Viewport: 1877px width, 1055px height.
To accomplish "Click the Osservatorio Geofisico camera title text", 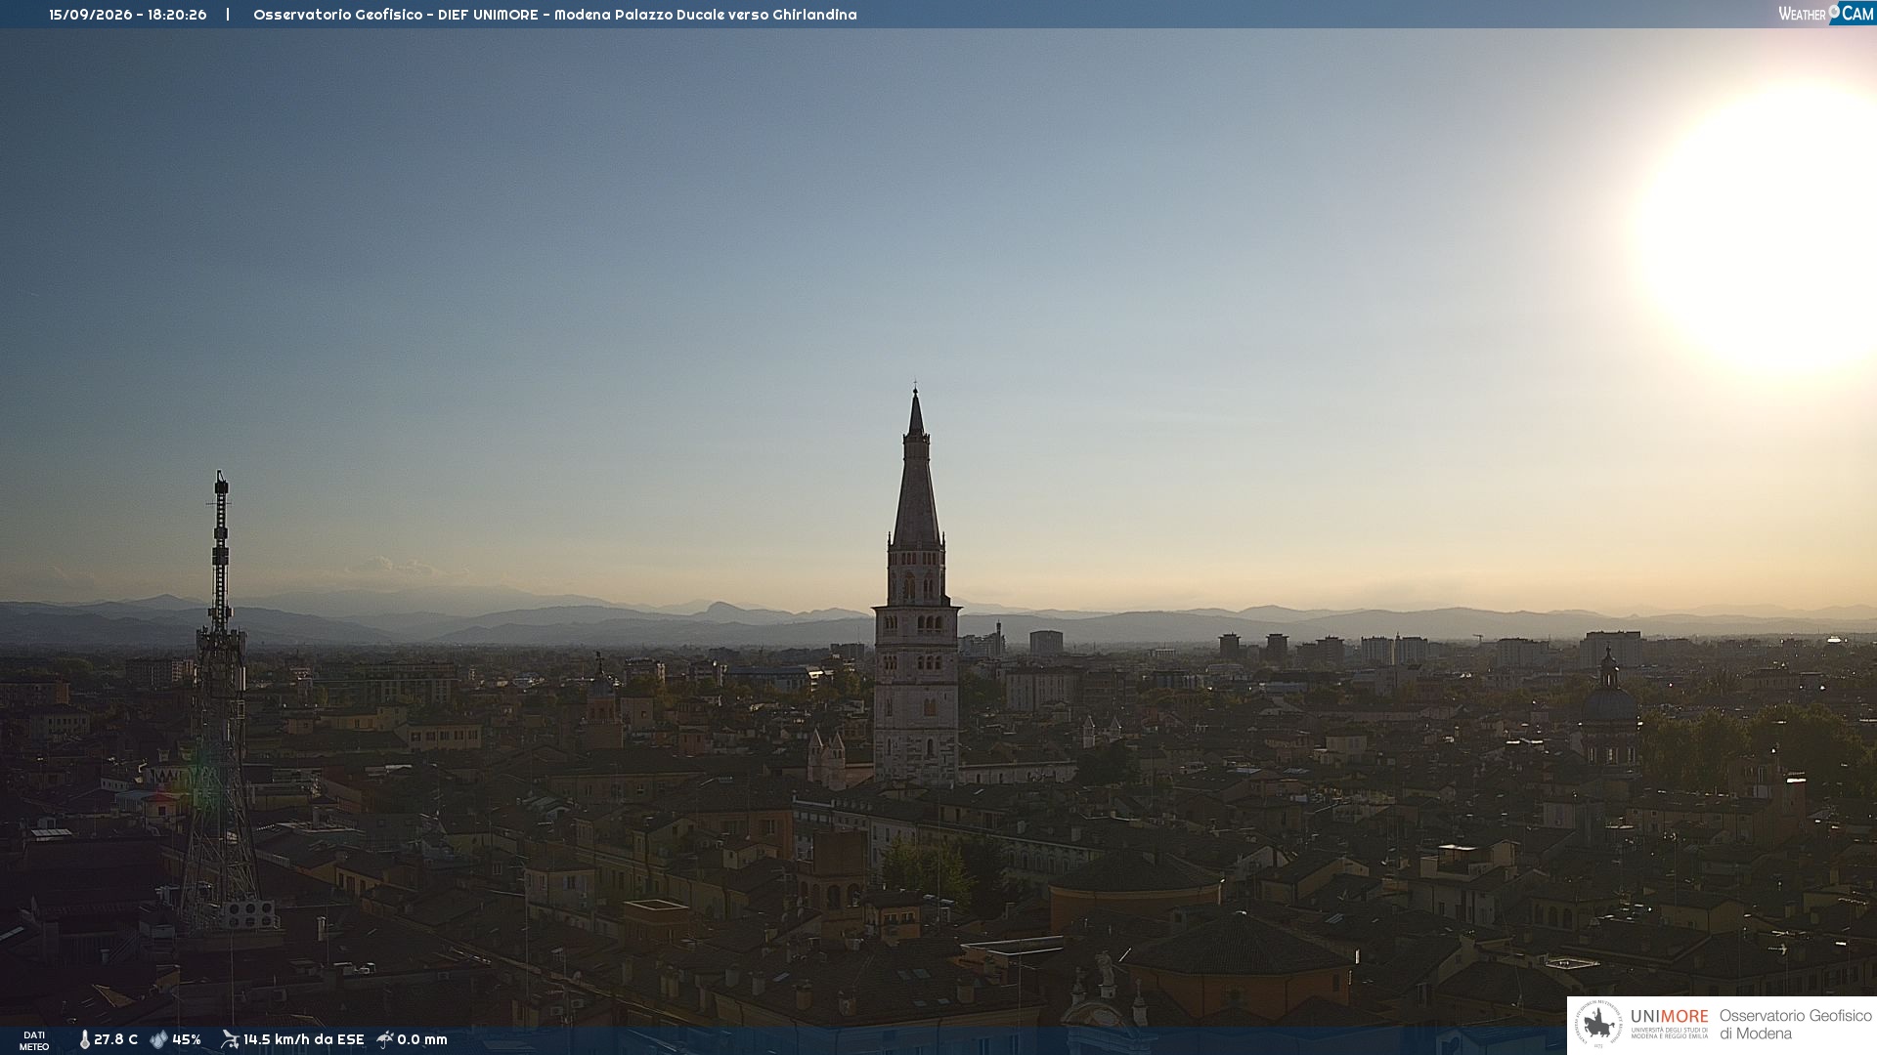I will (x=554, y=15).
